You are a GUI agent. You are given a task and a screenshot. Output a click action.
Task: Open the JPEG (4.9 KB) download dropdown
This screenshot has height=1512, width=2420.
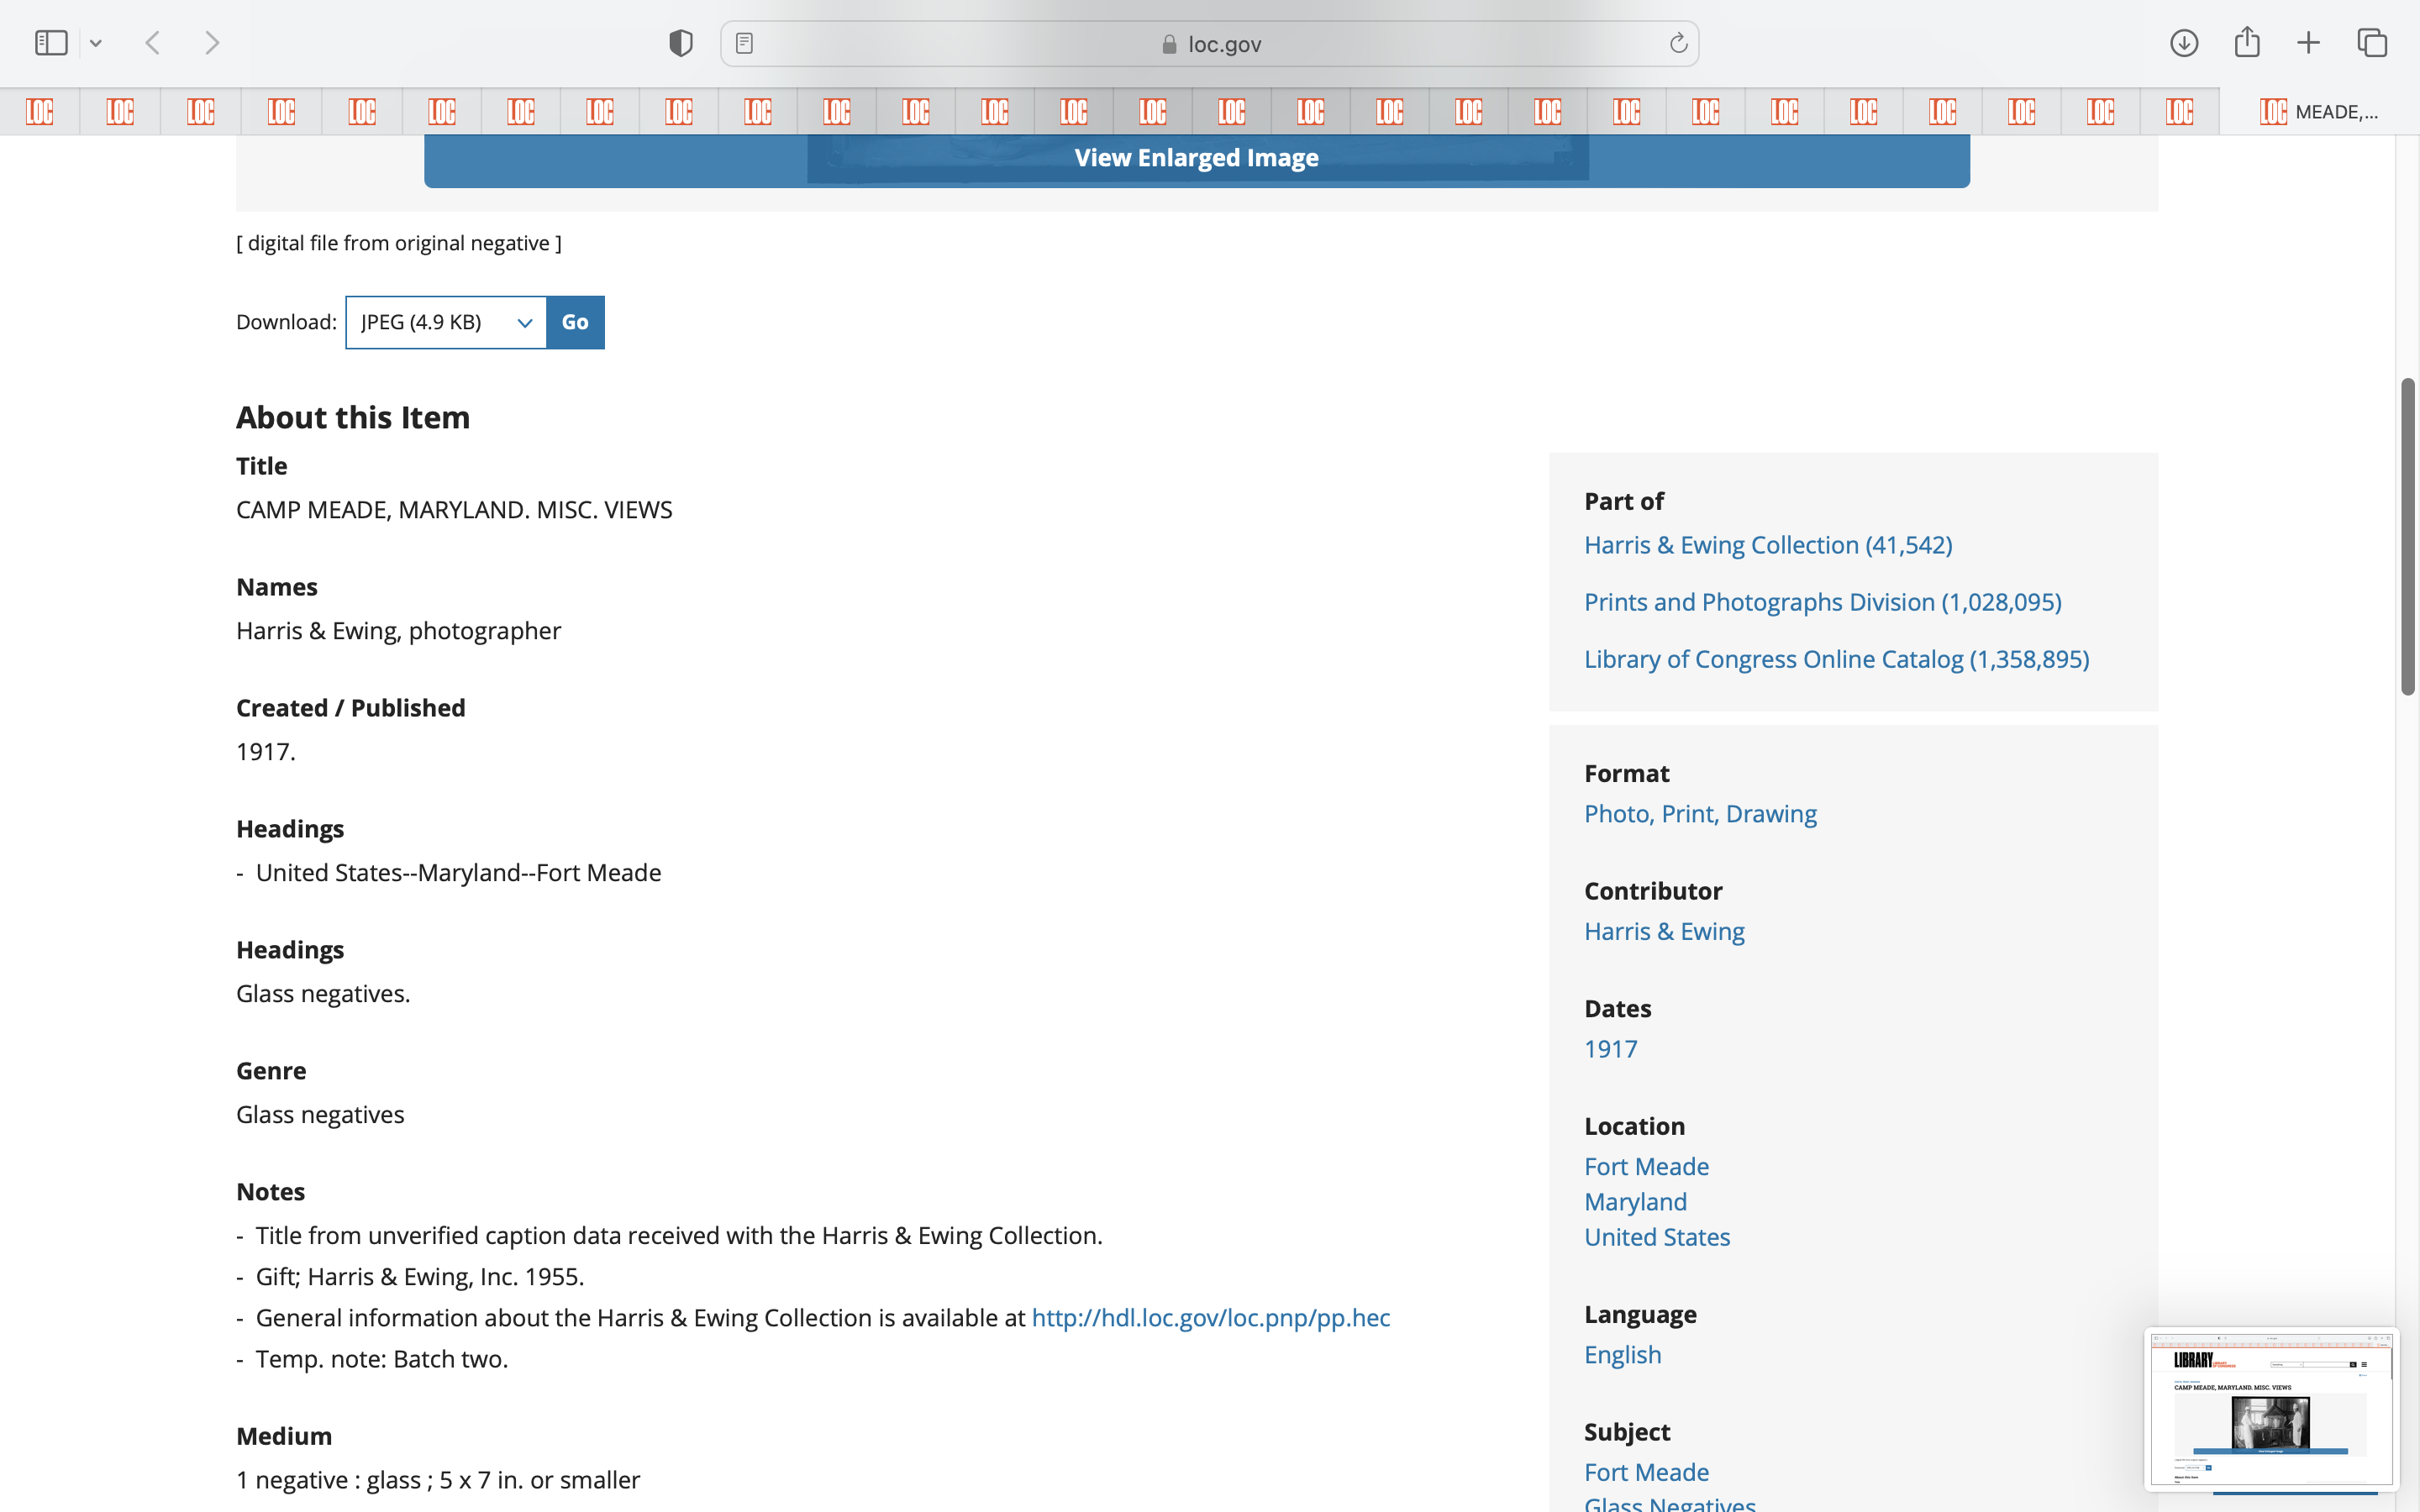(x=446, y=322)
